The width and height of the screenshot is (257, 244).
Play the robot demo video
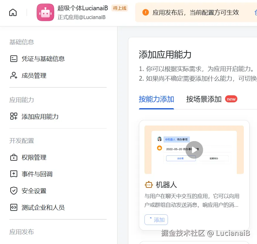194,150
